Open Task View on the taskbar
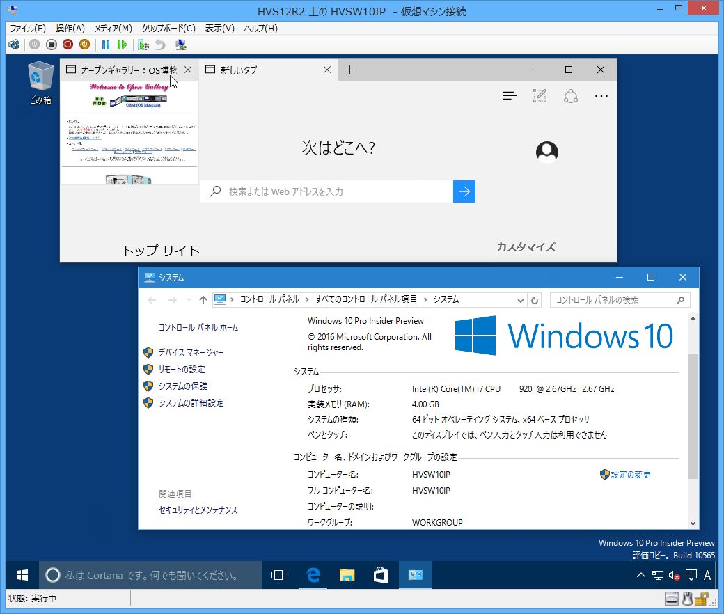Screen dimensions: 724x614 pyautogui.click(x=278, y=575)
